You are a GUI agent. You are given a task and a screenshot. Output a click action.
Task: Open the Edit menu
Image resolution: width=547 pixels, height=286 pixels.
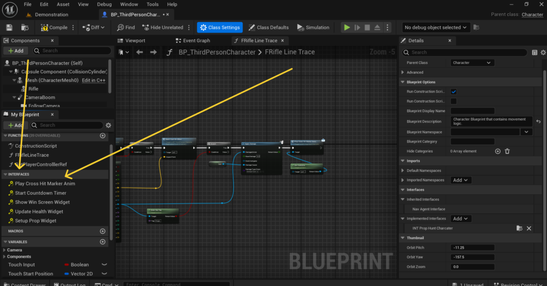(44, 4)
